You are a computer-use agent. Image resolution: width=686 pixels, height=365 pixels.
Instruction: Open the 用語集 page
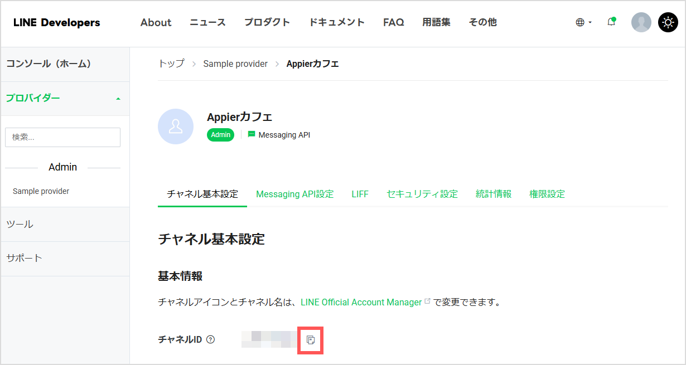pos(436,22)
